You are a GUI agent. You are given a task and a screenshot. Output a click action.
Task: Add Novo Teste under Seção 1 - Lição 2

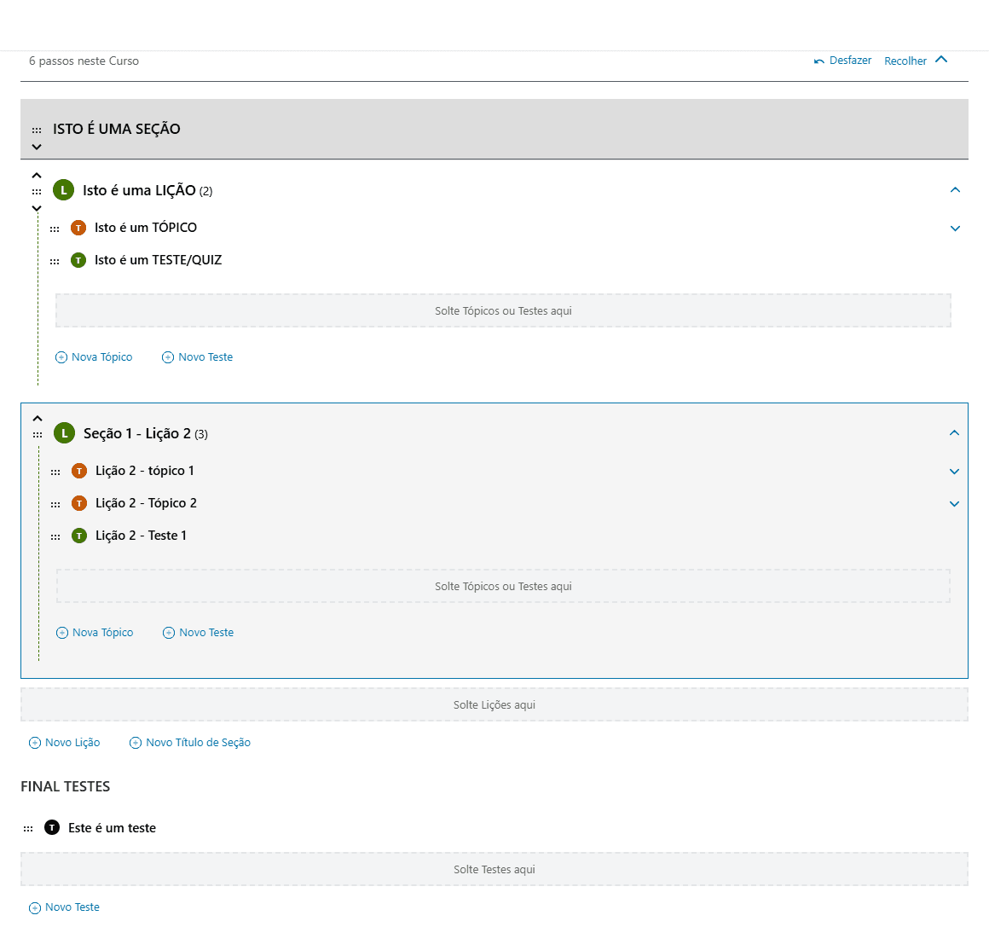tap(198, 632)
